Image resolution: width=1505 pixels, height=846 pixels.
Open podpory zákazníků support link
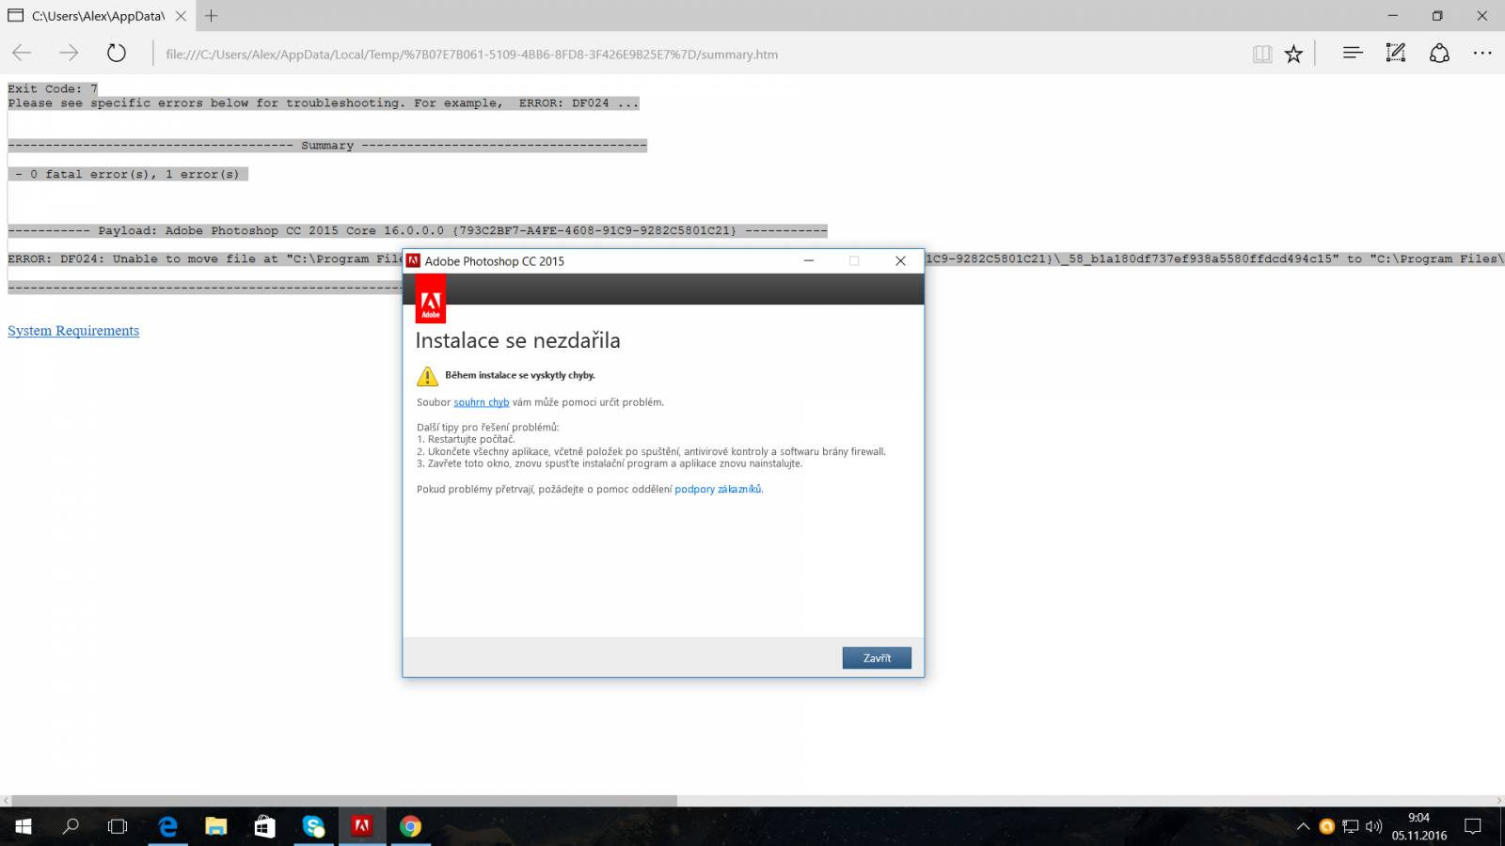click(x=719, y=489)
